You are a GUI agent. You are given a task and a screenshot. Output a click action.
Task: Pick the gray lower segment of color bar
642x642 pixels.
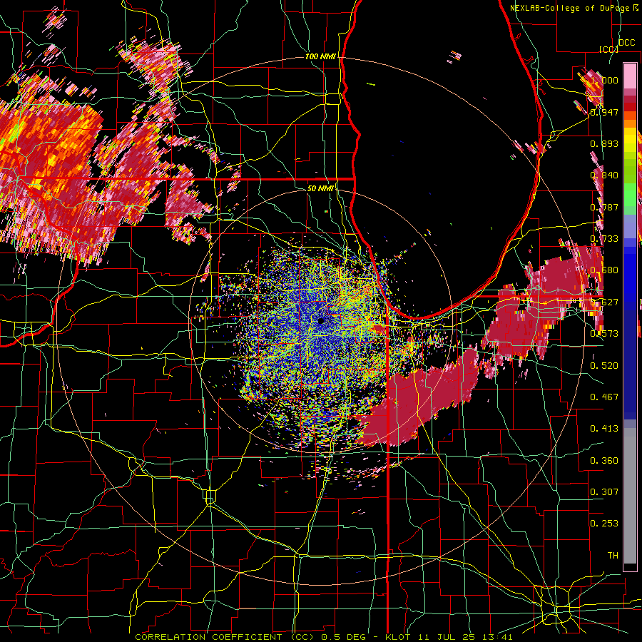(x=630, y=496)
